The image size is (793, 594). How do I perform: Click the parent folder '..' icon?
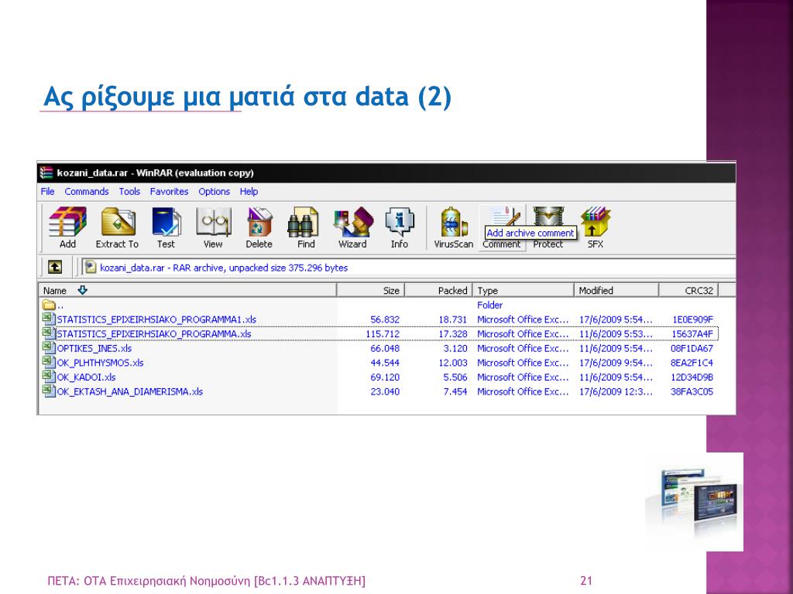pos(49,305)
